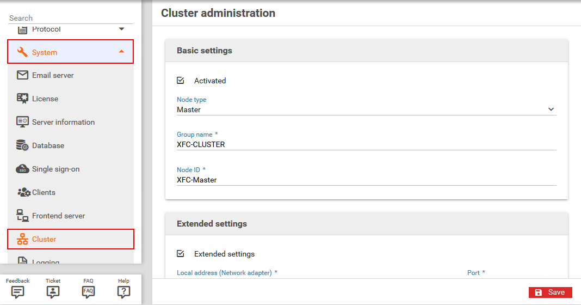Save the cluster settings
The height and width of the screenshot is (305, 581).
pos(550,292)
